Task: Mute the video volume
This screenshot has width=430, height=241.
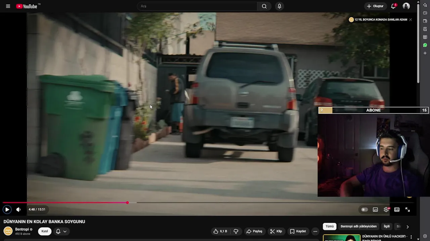Action: (18, 210)
